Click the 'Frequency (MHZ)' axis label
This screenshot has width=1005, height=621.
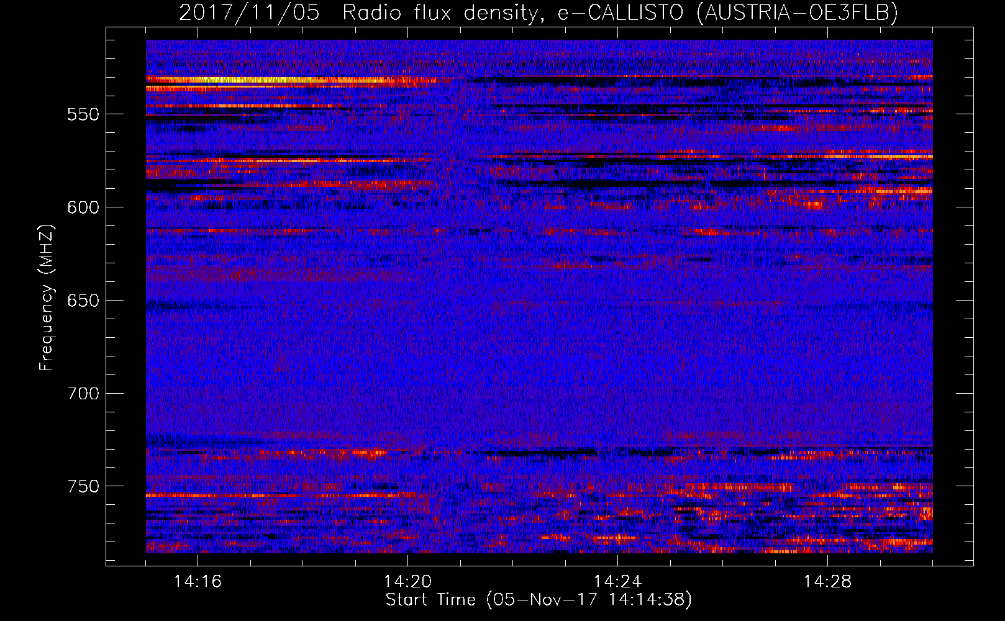pos(47,298)
